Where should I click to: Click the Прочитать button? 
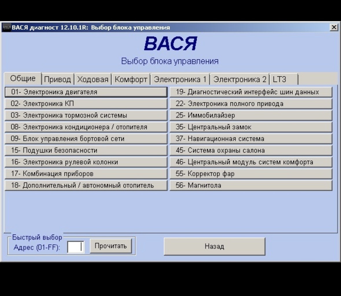pos(111,246)
